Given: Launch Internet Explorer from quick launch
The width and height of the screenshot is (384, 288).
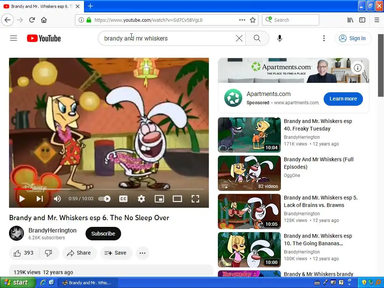Looking at the screenshot, I should [x=43, y=283].
